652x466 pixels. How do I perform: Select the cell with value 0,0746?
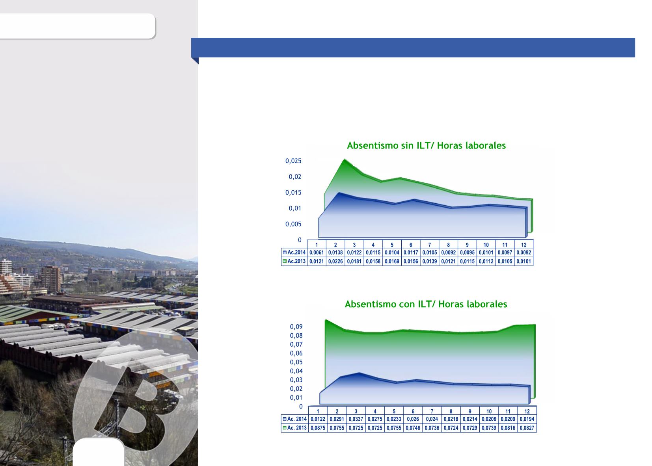tap(413, 428)
